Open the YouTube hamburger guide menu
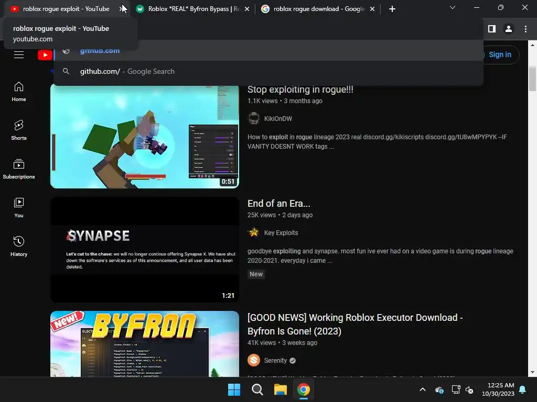 [19, 54]
